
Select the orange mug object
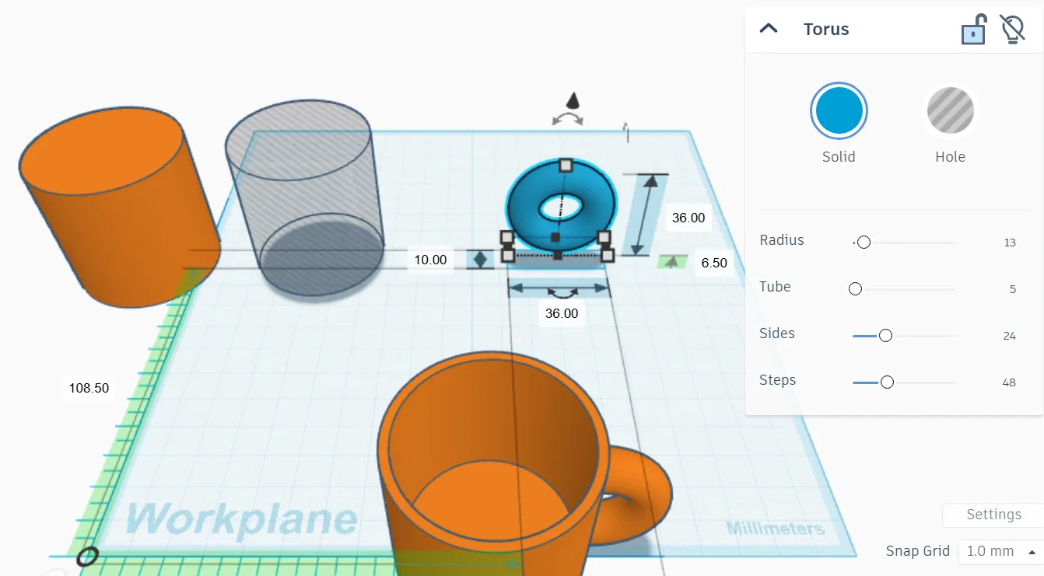[498, 482]
